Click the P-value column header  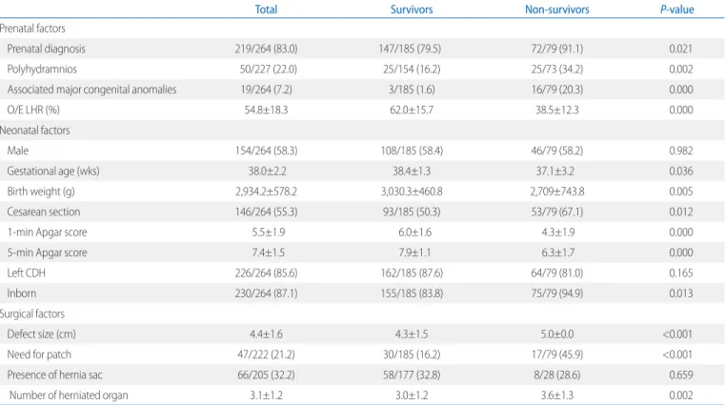pyautogui.click(x=677, y=10)
